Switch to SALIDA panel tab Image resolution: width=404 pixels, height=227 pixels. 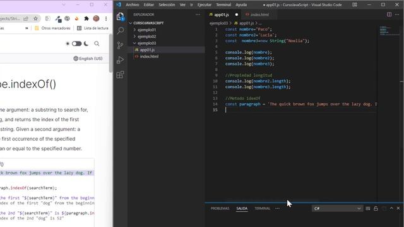[242, 209]
